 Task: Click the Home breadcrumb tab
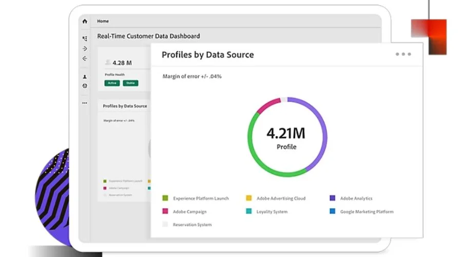pos(103,21)
